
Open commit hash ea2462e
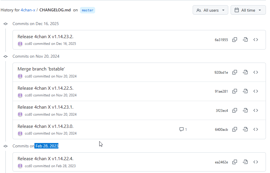222,162
